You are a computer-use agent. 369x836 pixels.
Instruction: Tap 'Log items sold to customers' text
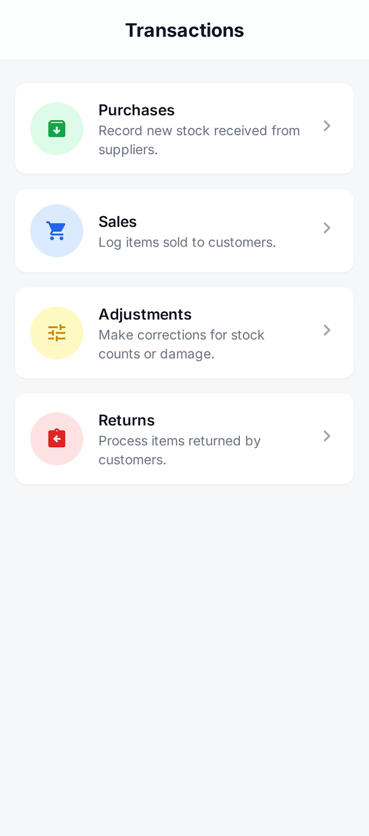pos(187,242)
